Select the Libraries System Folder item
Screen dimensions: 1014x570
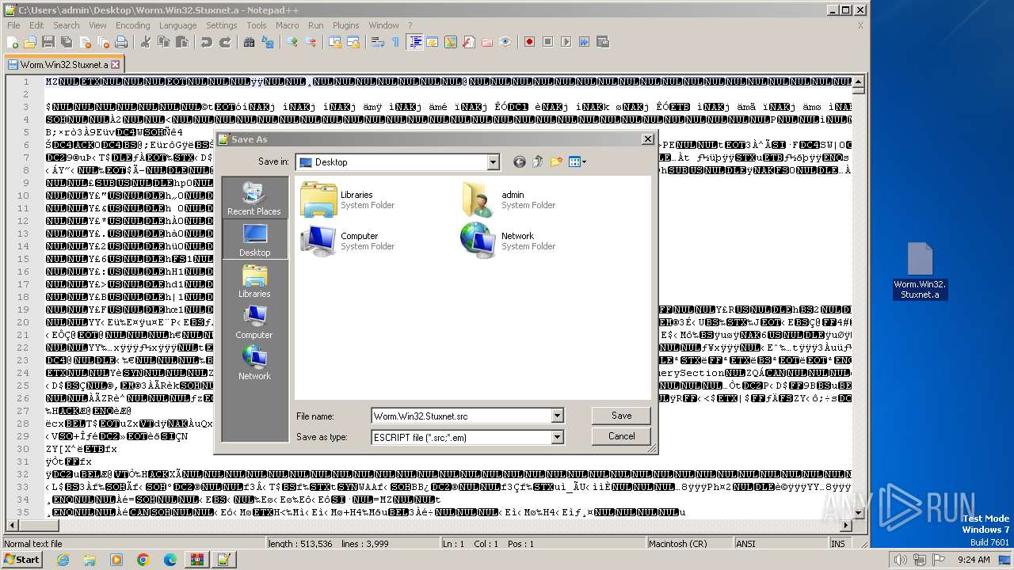(x=348, y=199)
